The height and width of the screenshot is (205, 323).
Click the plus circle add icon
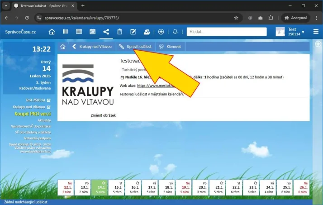click(x=161, y=32)
